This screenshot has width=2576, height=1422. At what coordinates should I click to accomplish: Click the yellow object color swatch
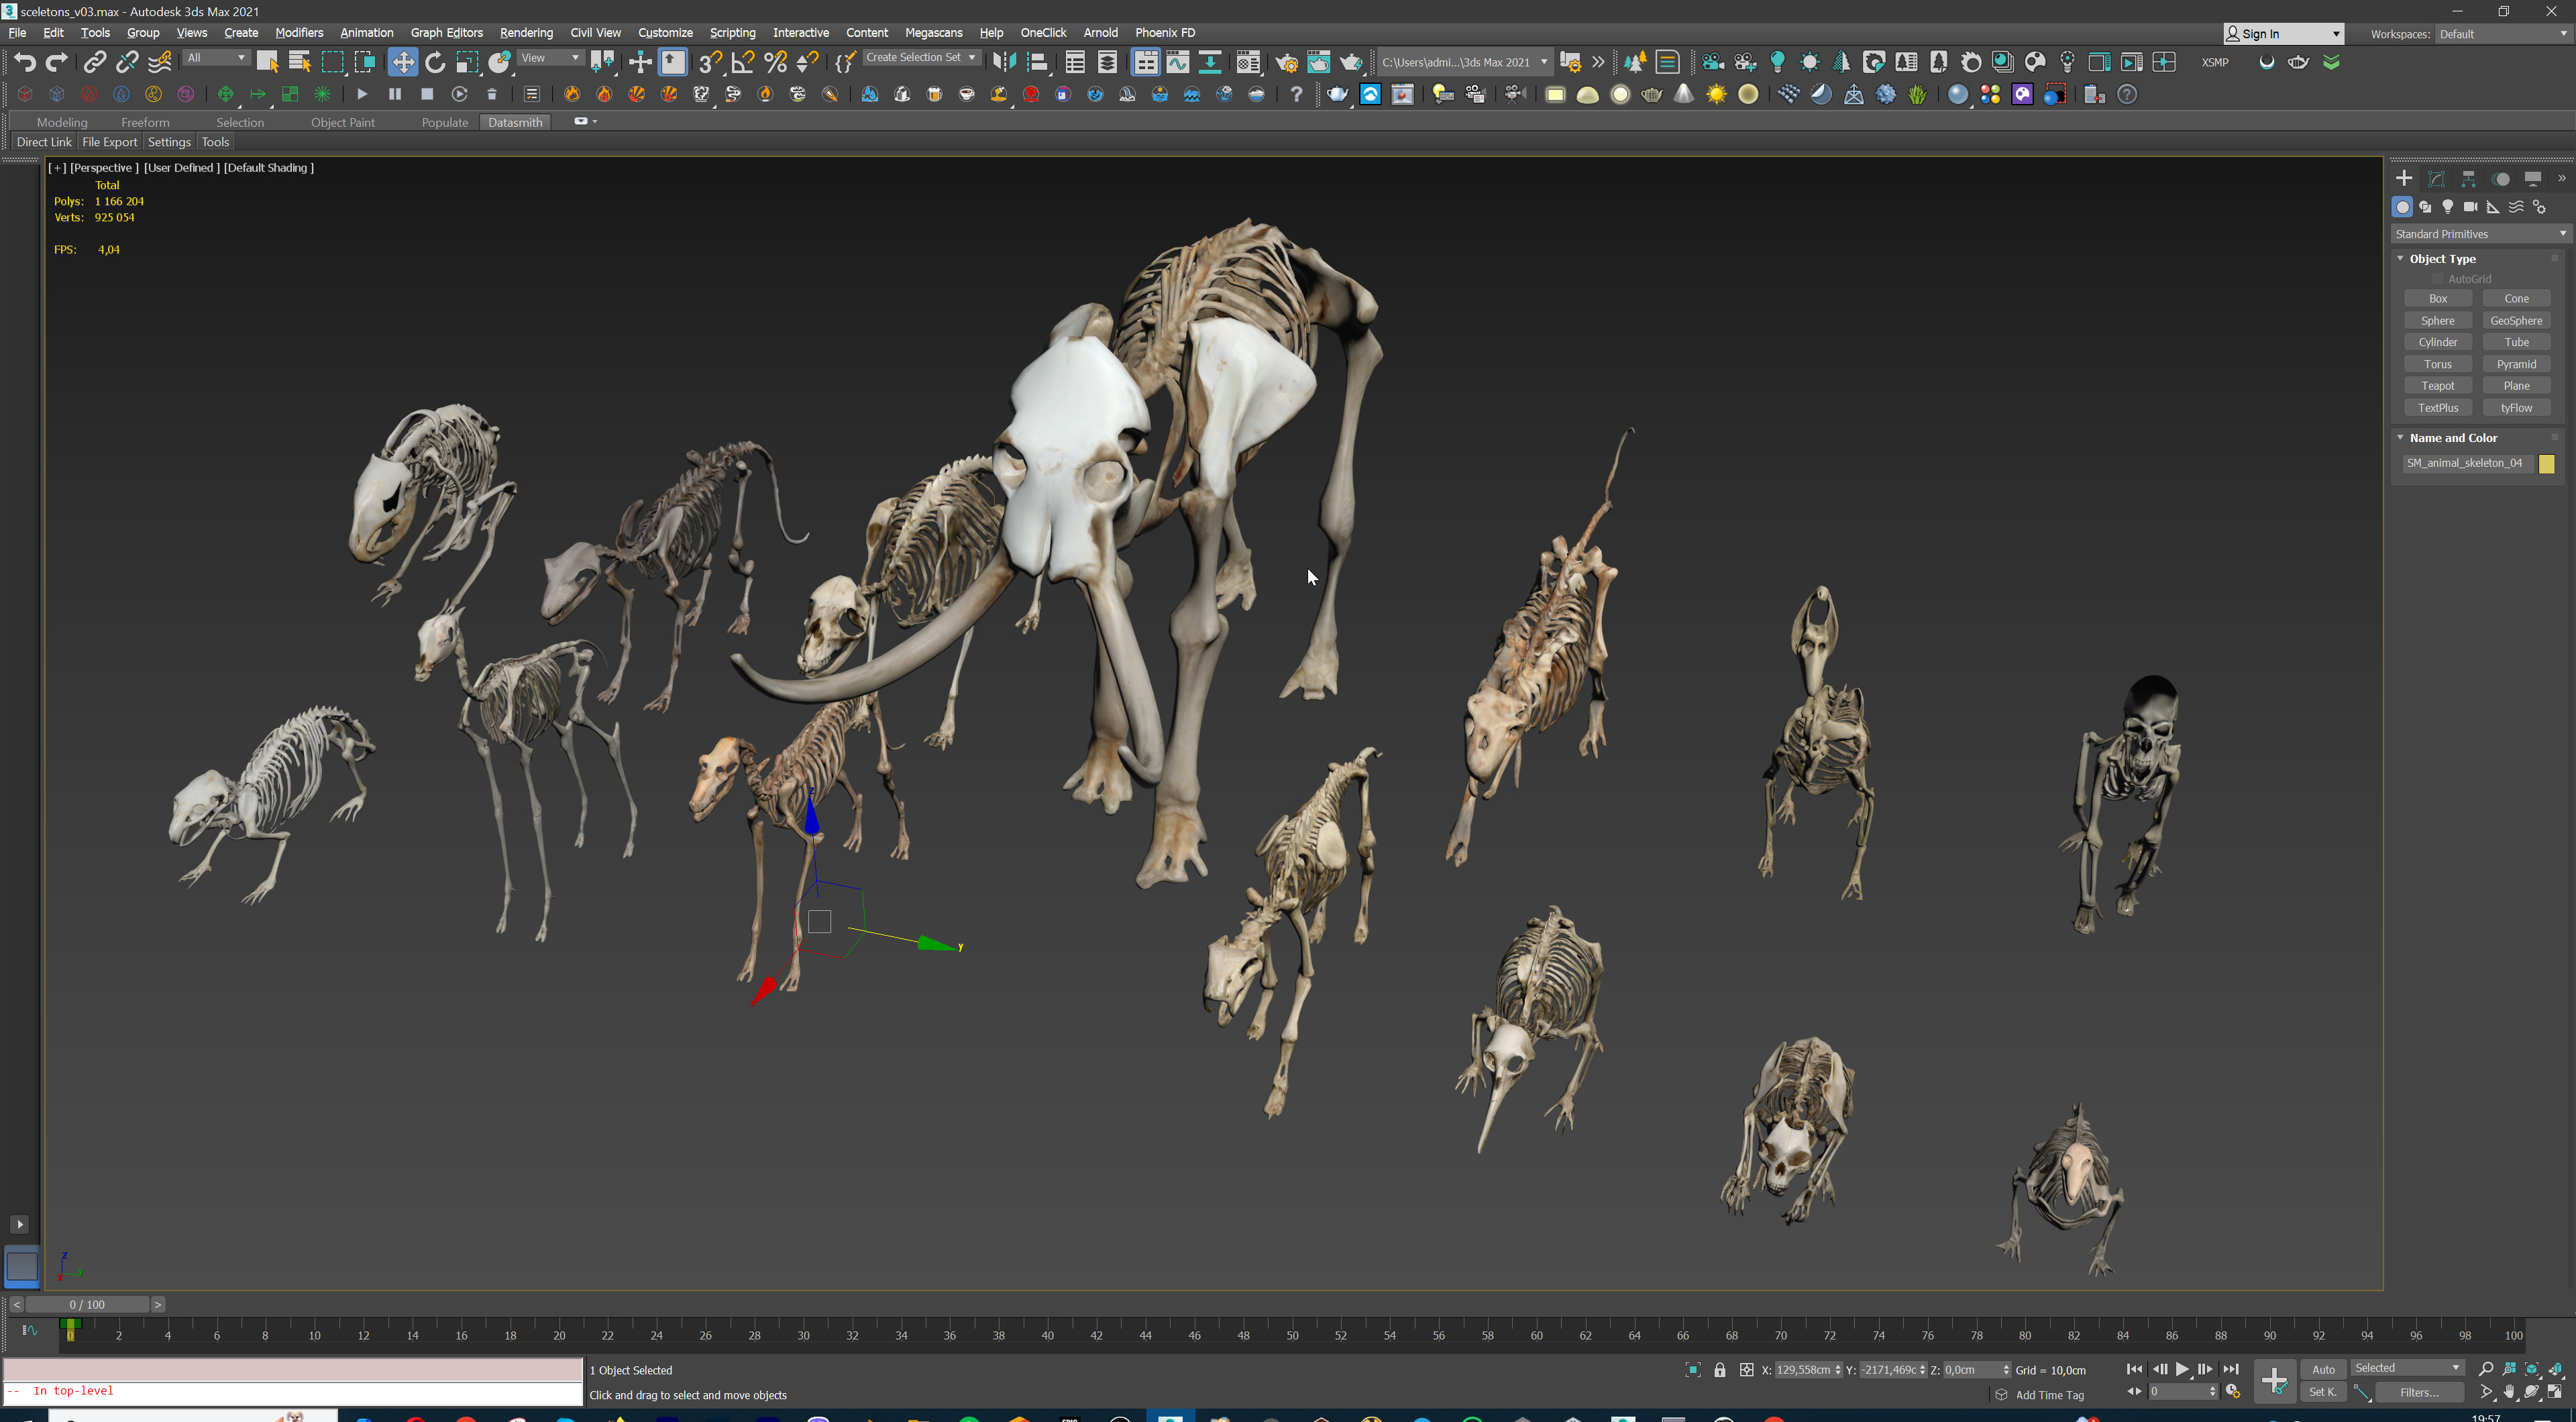pos(2546,463)
